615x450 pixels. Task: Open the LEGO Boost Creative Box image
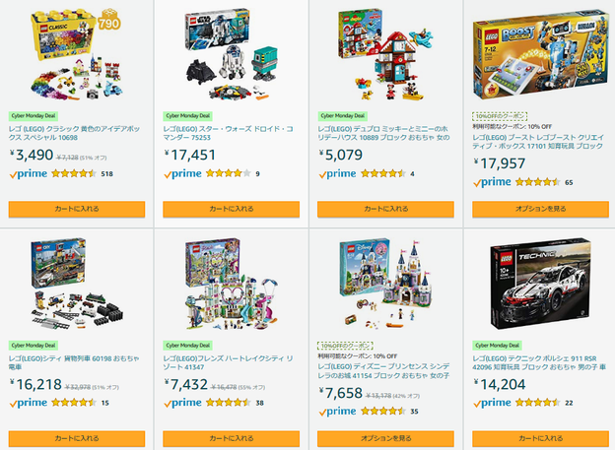(x=540, y=54)
